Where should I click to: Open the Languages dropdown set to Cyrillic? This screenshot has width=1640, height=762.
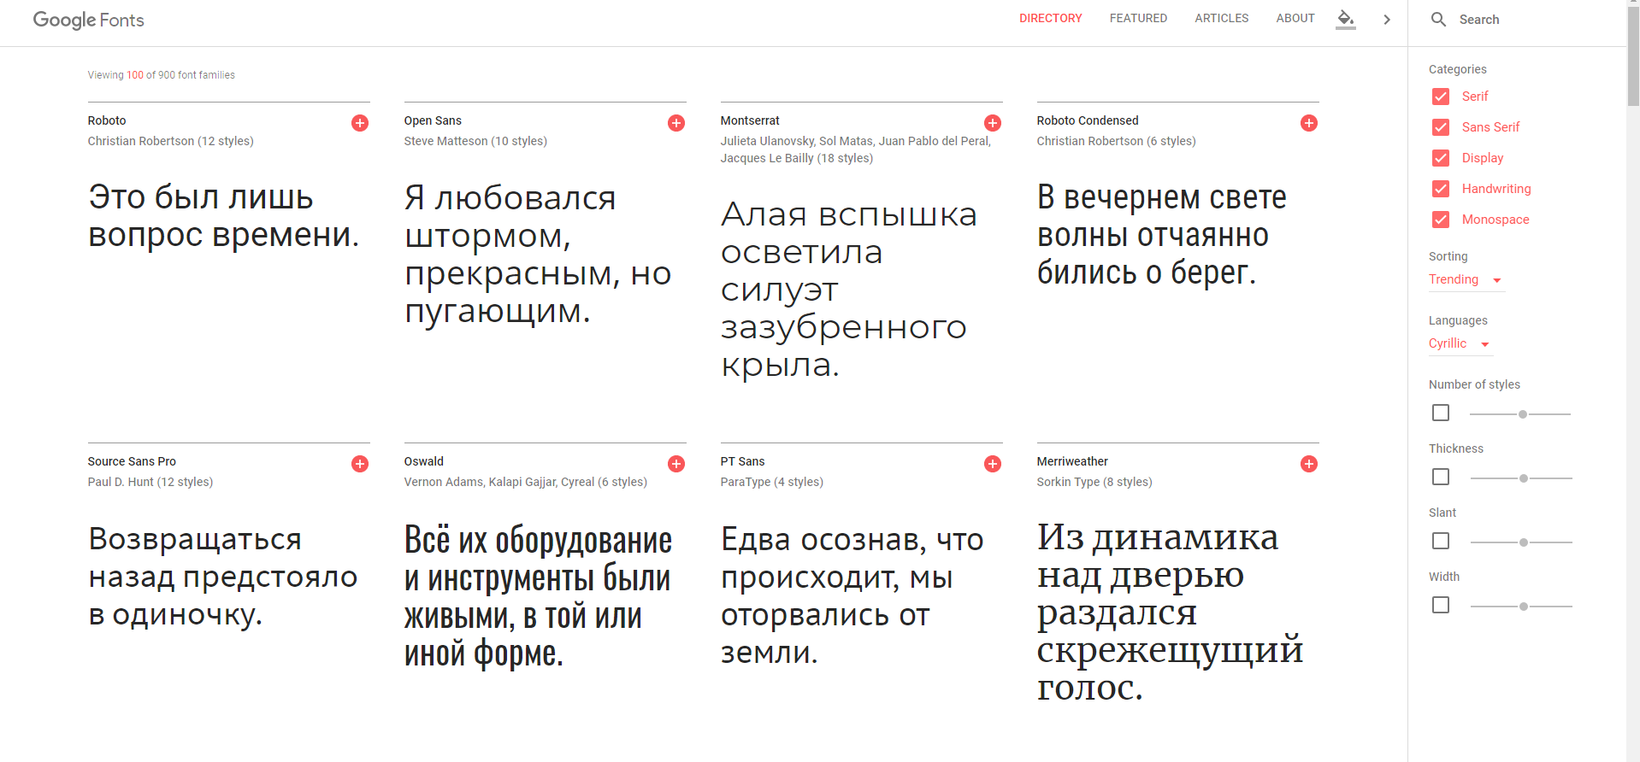click(1460, 344)
